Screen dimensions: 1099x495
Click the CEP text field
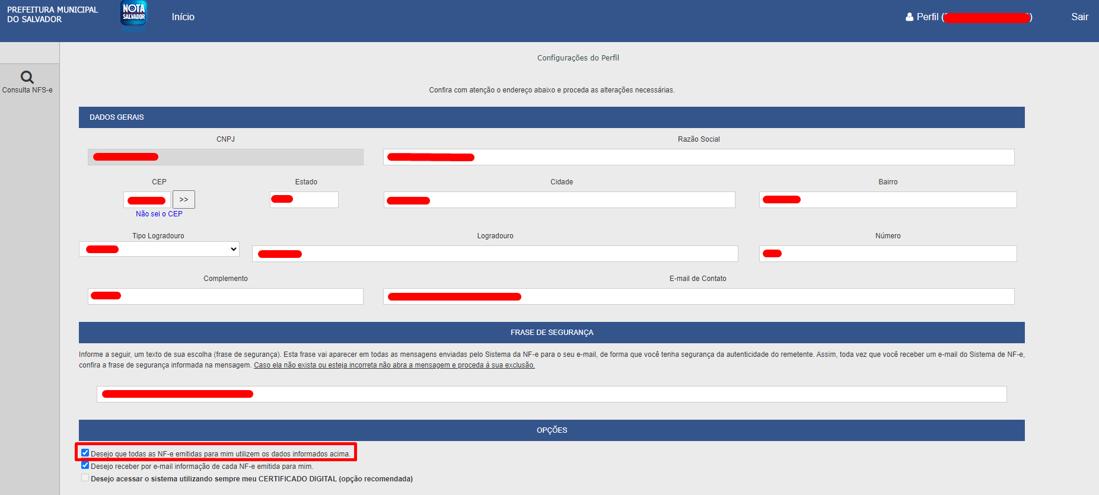tap(147, 200)
